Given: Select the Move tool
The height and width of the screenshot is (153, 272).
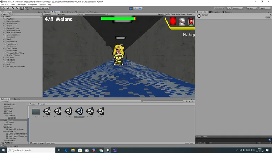Looking at the screenshot, I should (8, 8).
